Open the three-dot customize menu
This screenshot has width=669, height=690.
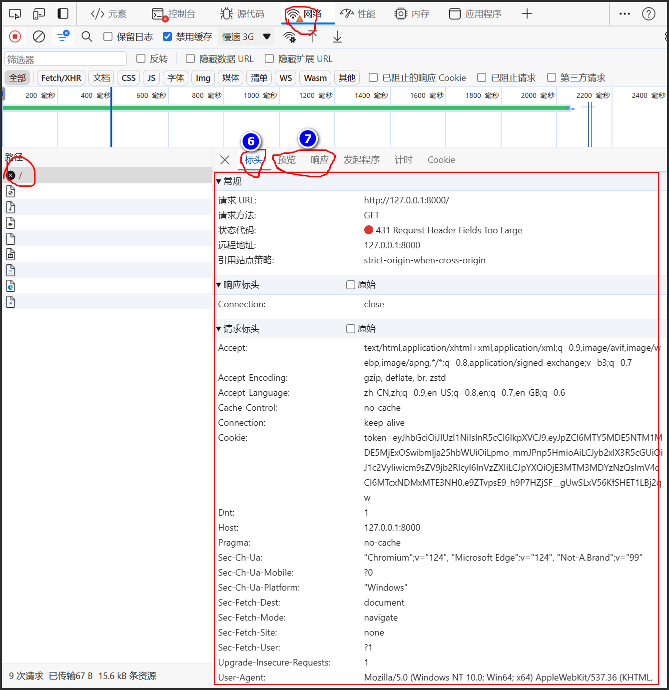click(625, 13)
